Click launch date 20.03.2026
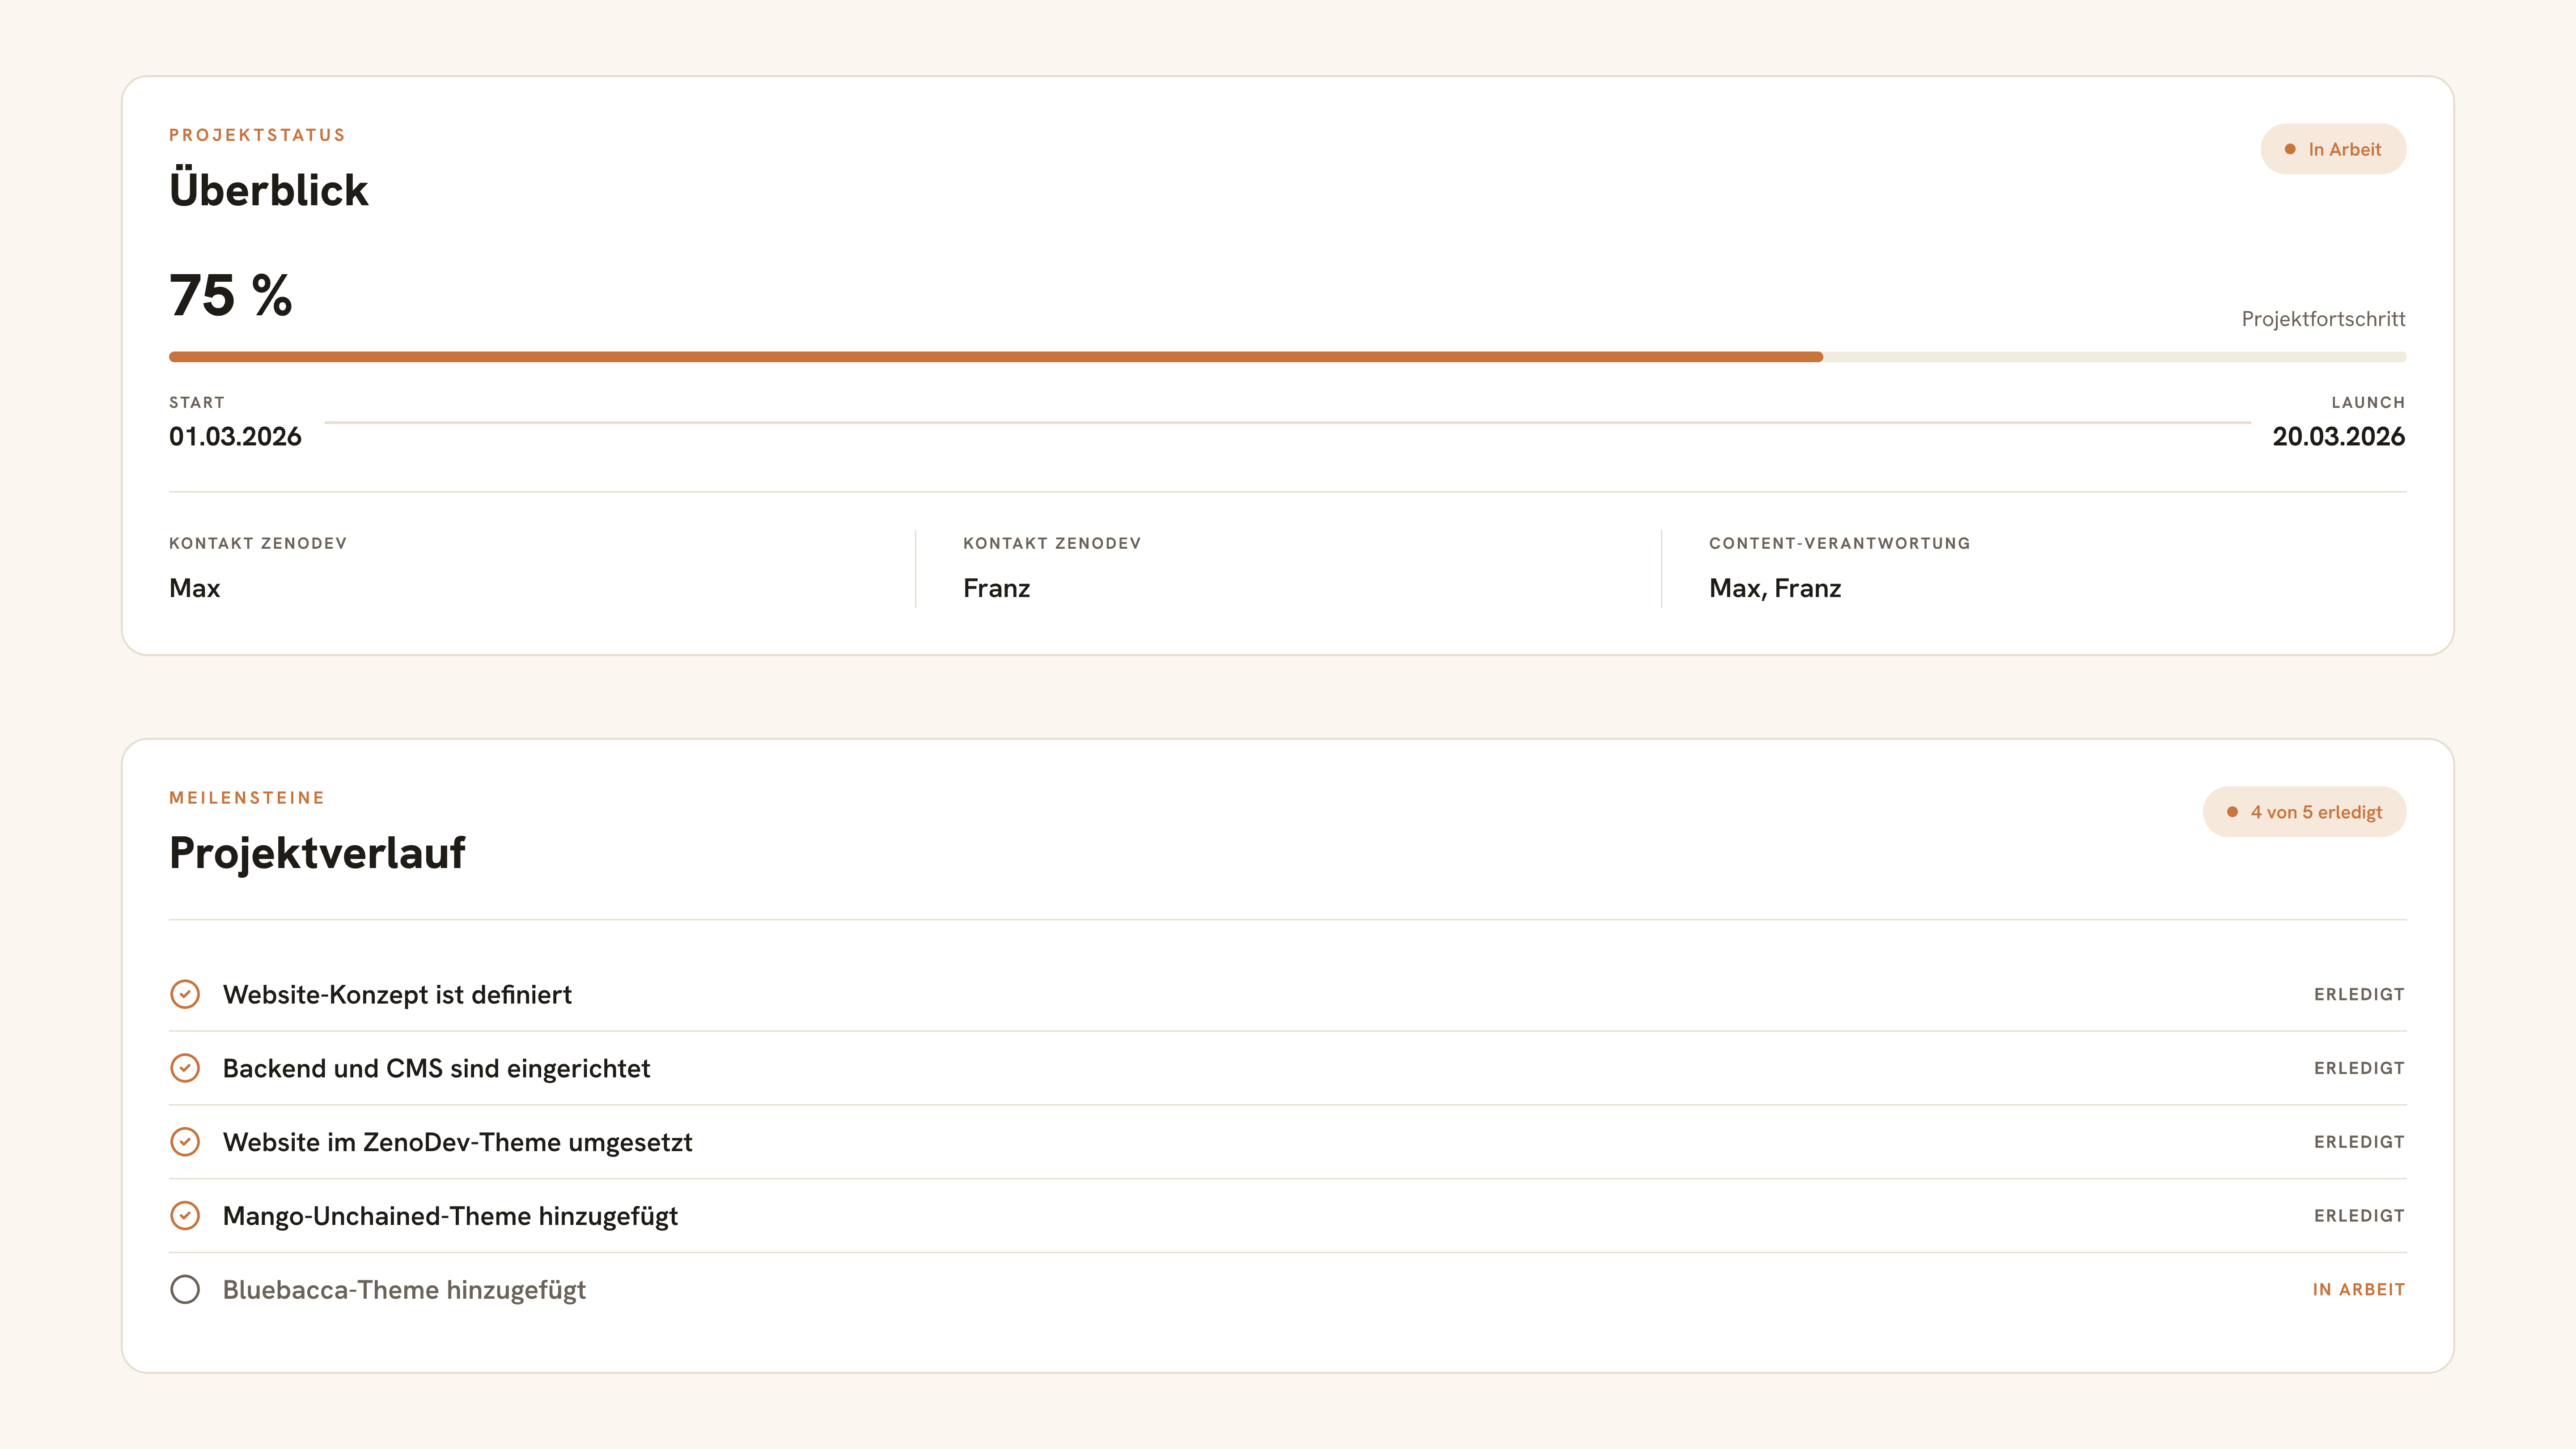 pos(2338,437)
